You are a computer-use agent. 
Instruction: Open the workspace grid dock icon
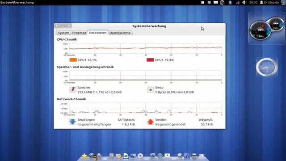(x=187, y=156)
